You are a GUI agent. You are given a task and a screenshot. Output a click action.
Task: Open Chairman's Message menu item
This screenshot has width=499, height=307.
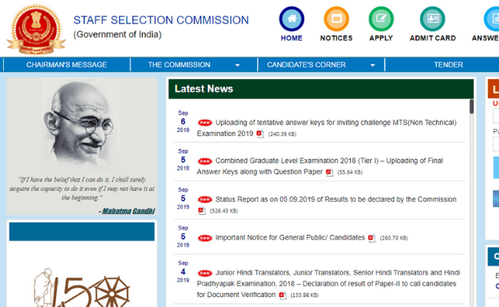point(67,65)
